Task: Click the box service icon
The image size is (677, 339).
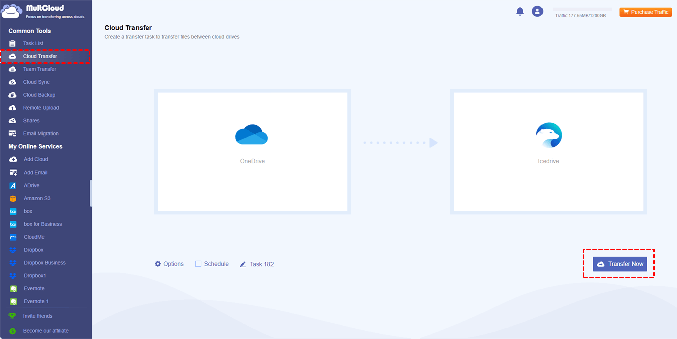Action: click(13, 211)
